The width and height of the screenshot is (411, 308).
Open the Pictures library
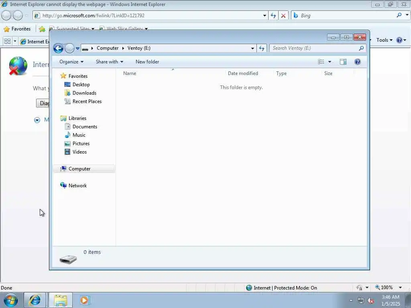(x=81, y=144)
